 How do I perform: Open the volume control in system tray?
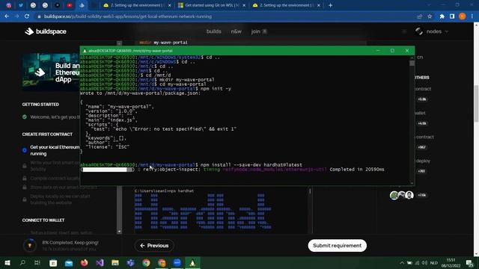(424, 263)
